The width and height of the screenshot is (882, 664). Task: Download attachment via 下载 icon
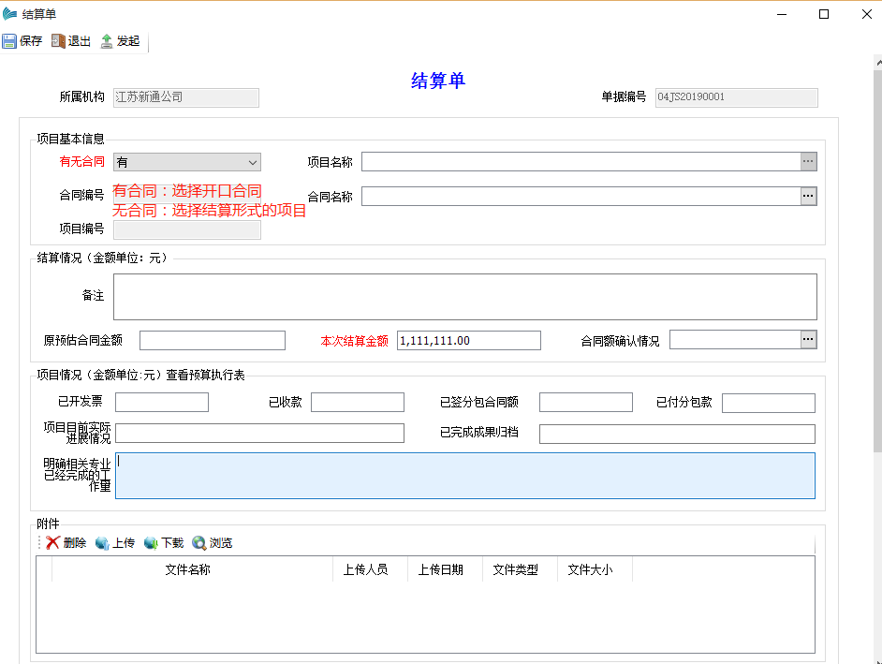[x=152, y=543]
